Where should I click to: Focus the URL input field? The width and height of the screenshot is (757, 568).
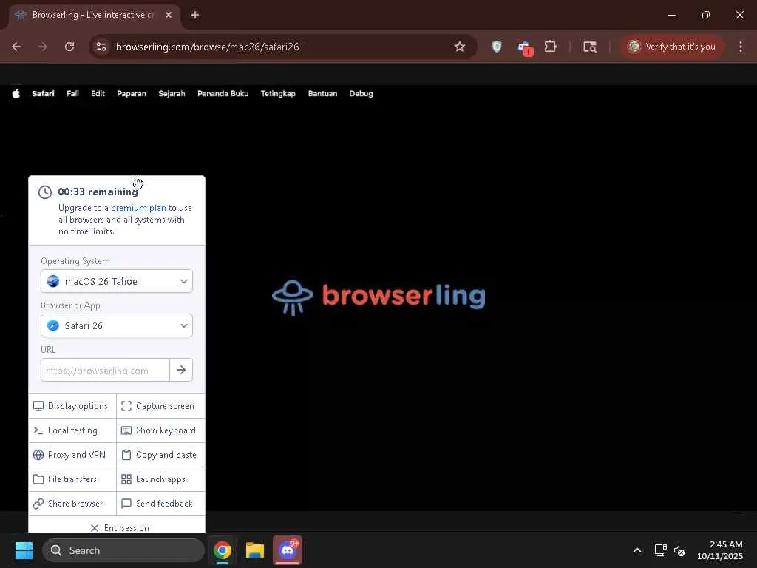tap(105, 371)
